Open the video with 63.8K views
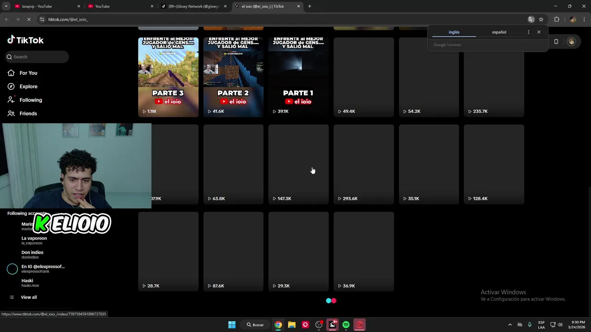 233,164
